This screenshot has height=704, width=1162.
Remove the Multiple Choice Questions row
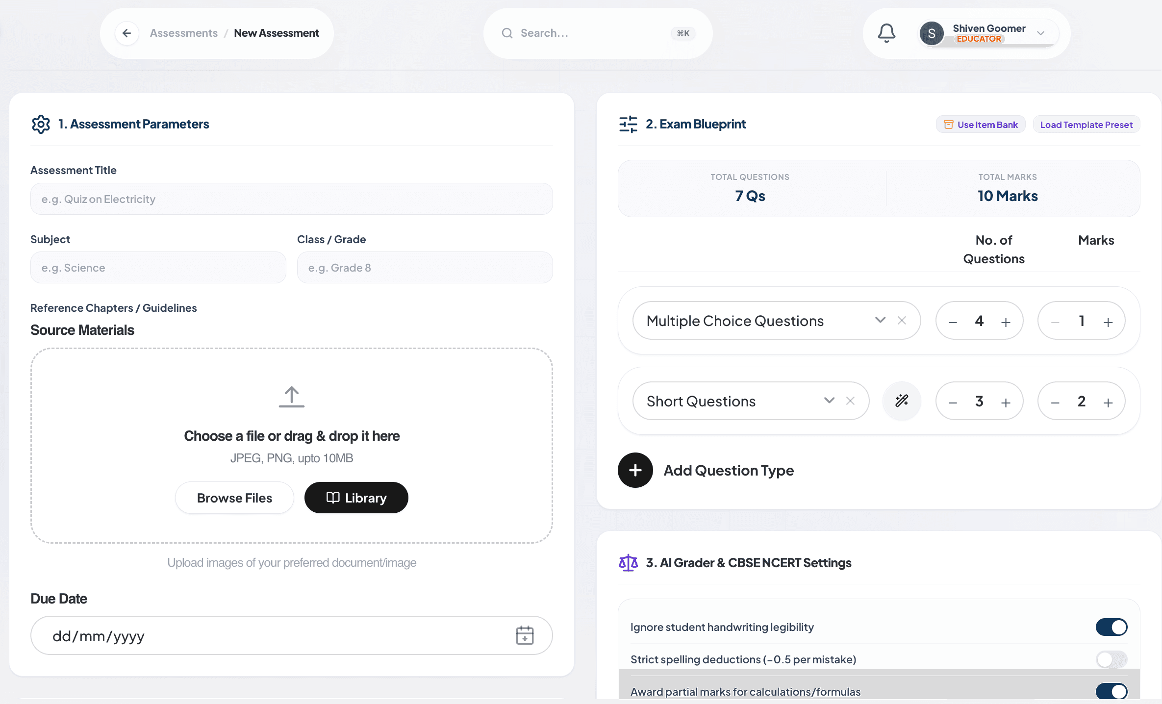click(902, 320)
